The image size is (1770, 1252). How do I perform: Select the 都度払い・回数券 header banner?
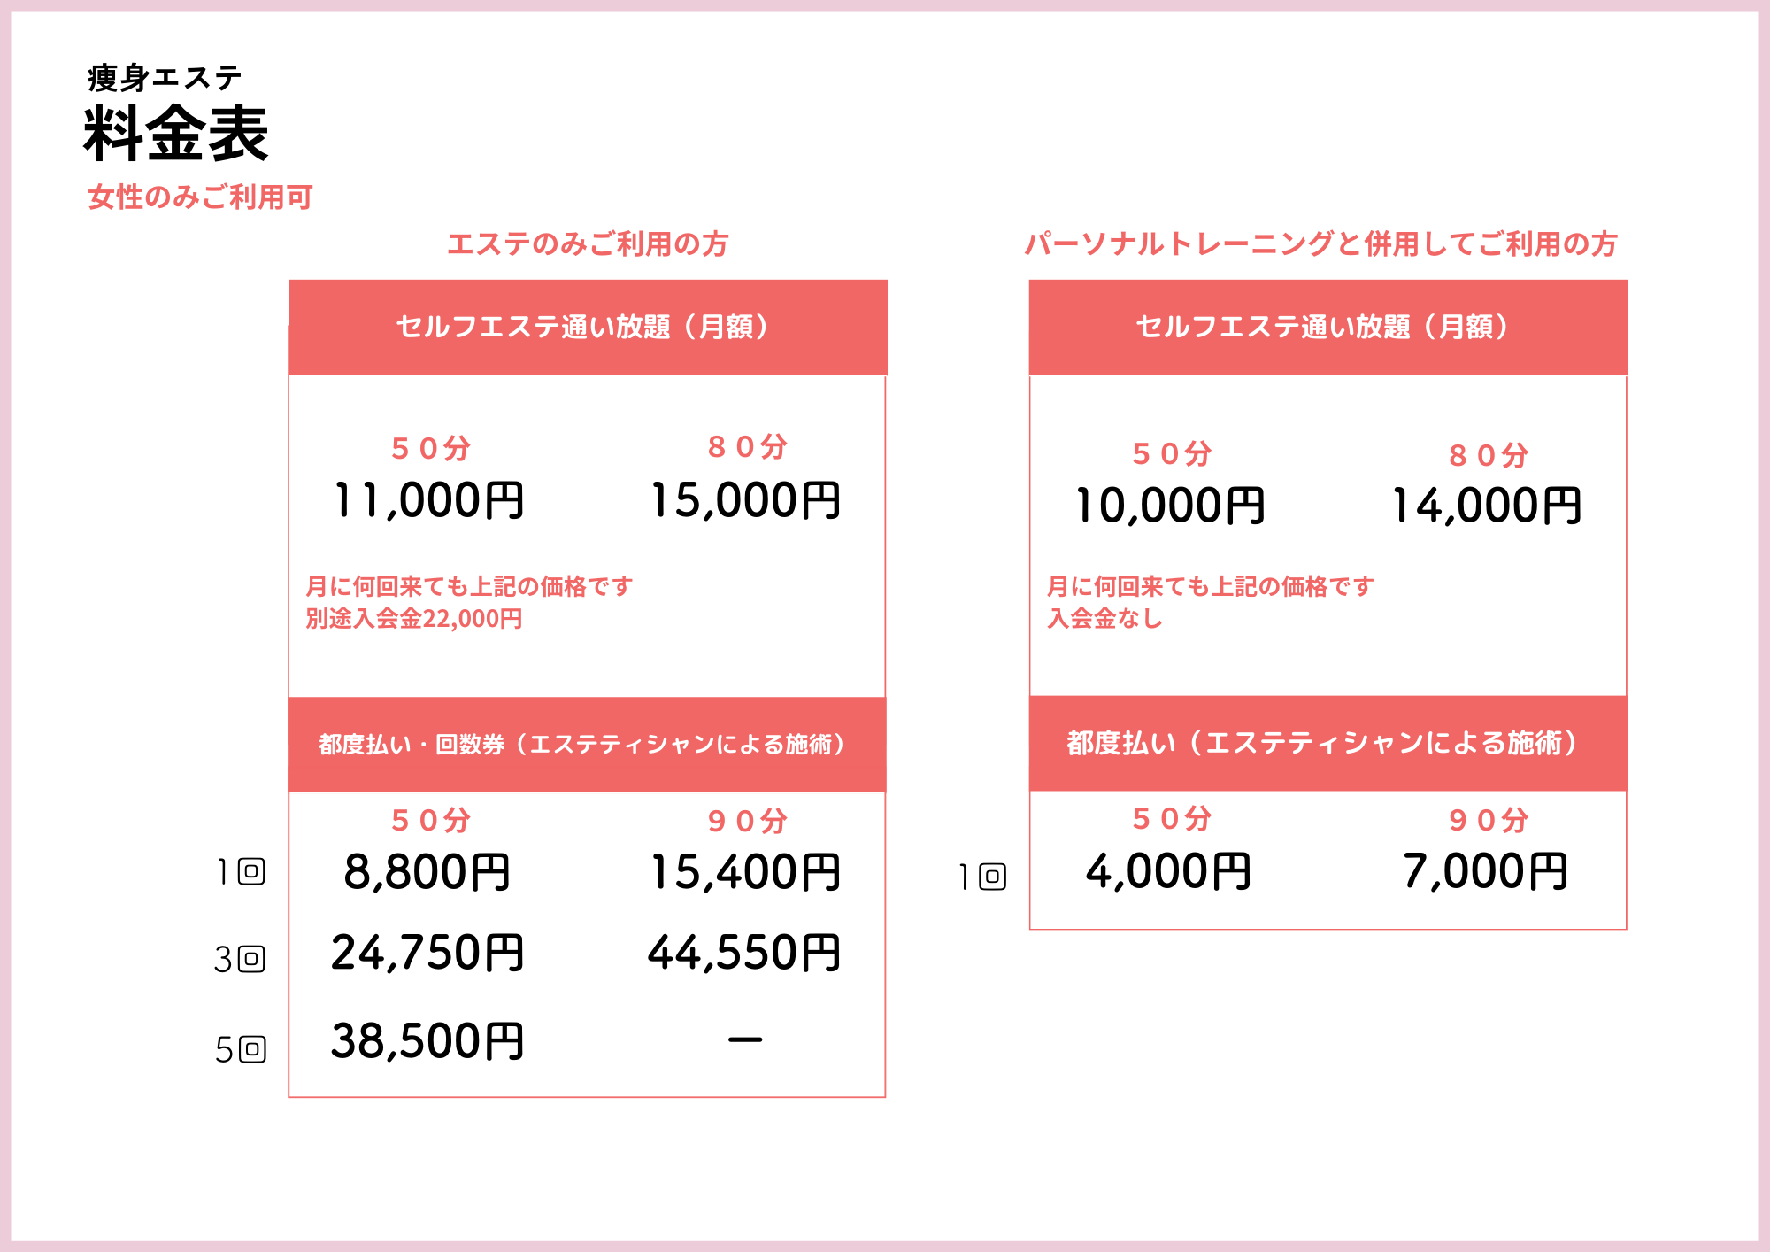pyautogui.click(x=587, y=745)
